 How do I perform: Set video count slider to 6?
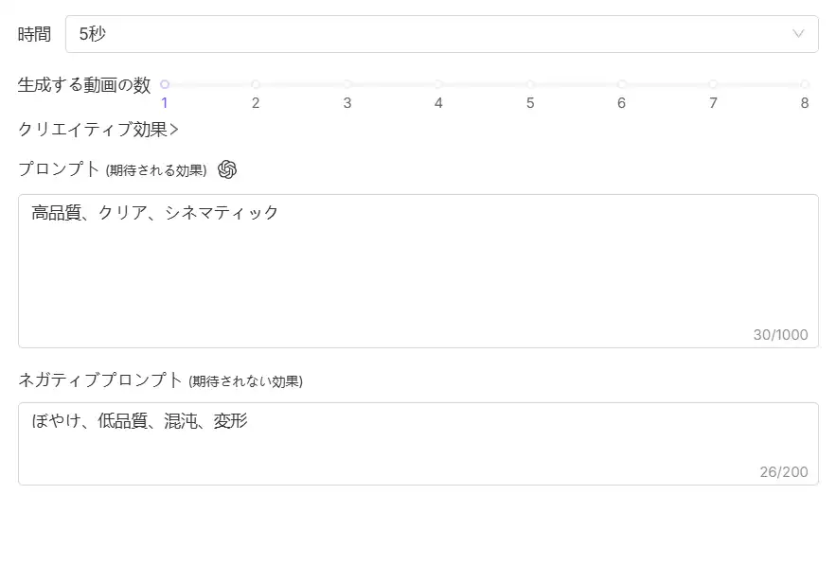click(622, 84)
